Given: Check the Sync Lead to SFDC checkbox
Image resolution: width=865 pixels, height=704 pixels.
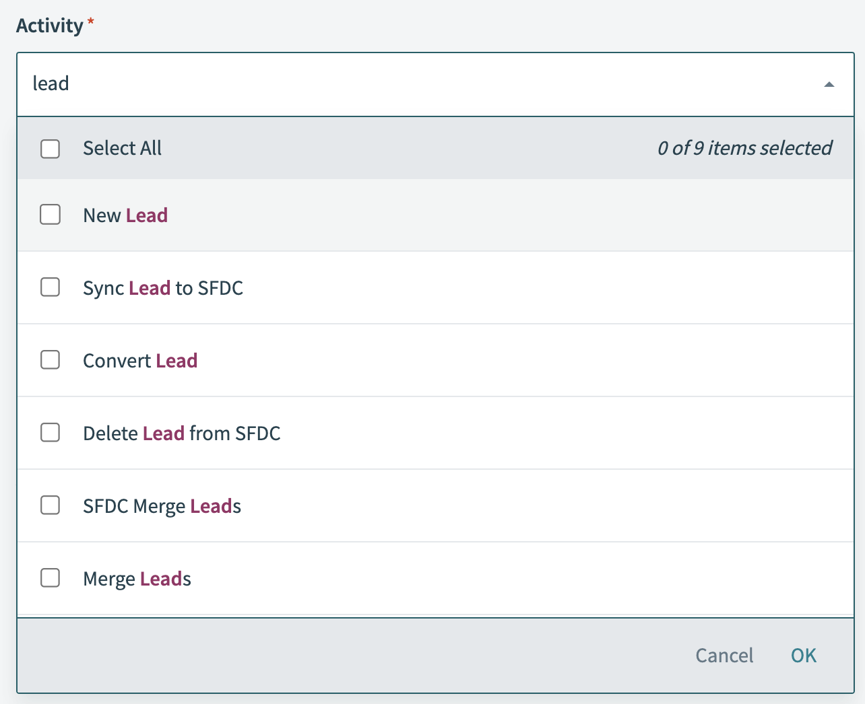Looking at the screenshot, I should tap(50, 287).
